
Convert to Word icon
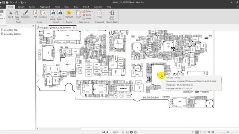(52, 13)
